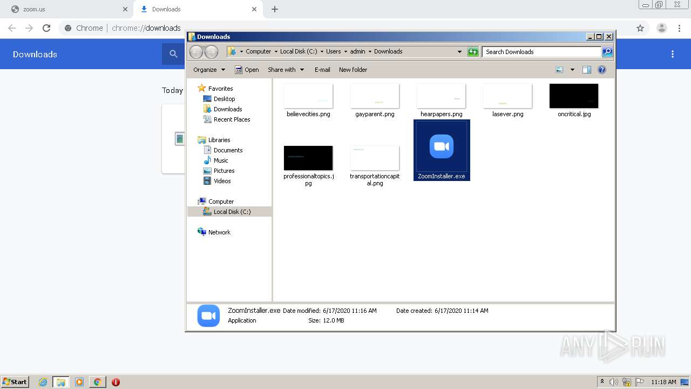Open Music library
691x389 pixels.
216,160
